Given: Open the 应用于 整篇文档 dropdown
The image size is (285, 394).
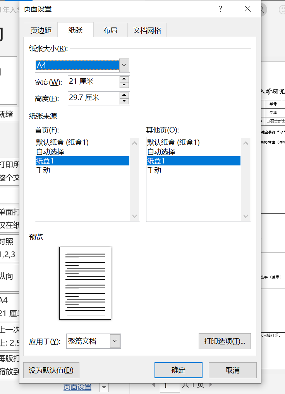Looking at the screenshot, I should 115,341.
